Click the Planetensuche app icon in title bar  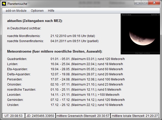(x=4, y=4)
